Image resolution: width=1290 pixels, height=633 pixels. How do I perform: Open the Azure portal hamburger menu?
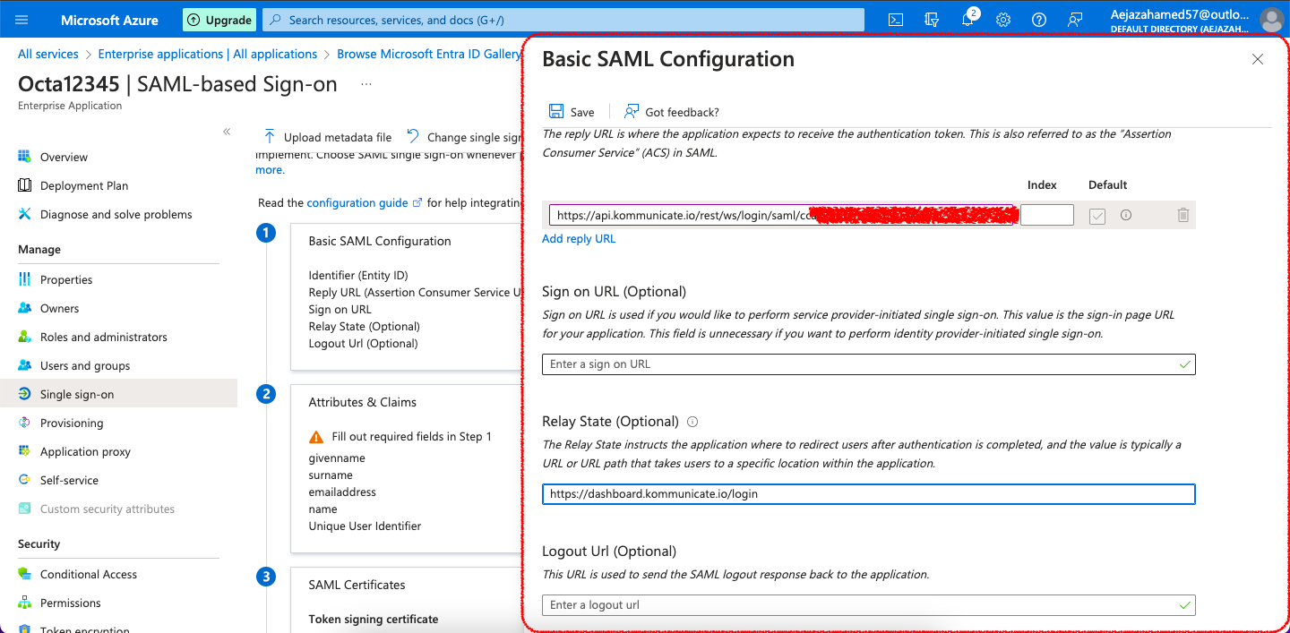pos(22,20)
